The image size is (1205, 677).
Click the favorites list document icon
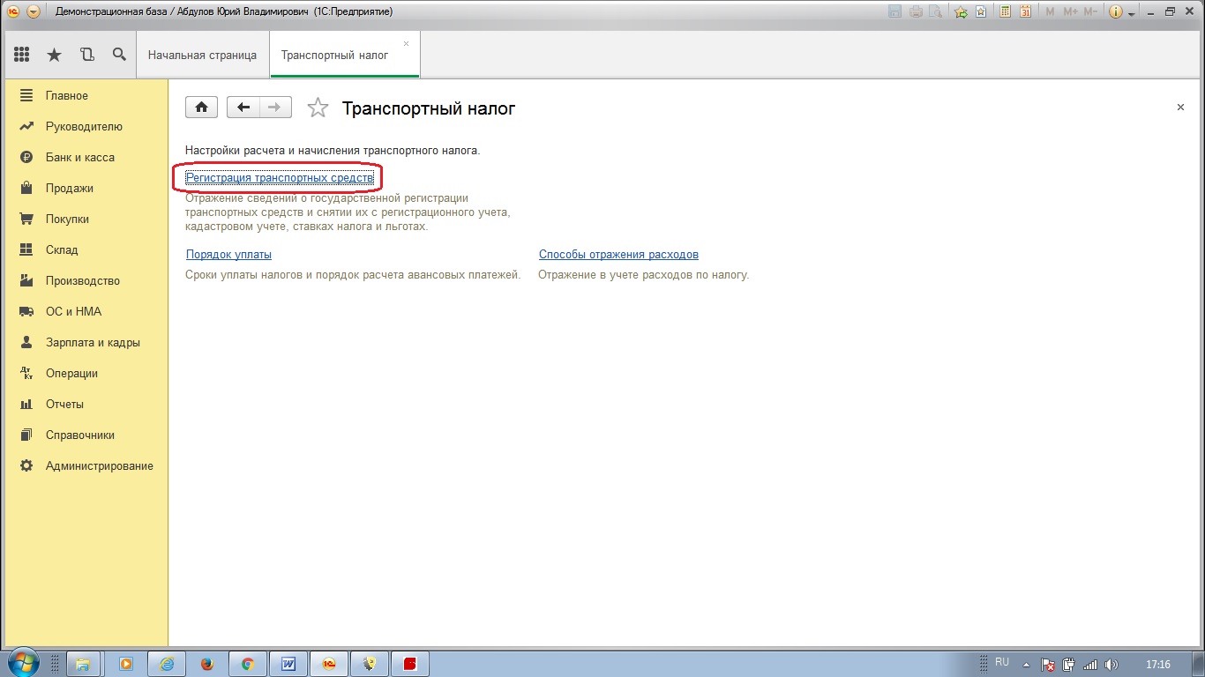click(980, 11)
